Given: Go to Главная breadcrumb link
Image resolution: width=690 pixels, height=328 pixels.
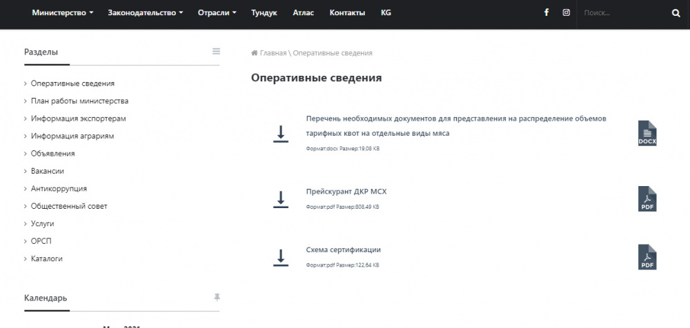Looking at the screenshot, I should pos(273,53).
